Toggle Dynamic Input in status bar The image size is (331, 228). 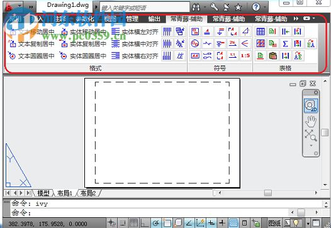click(211, 223)
